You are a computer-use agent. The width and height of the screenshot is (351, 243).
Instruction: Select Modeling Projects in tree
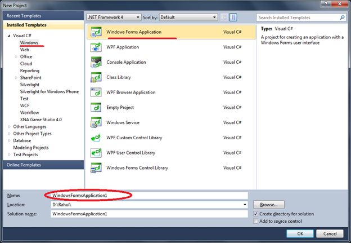click(31, 148)
